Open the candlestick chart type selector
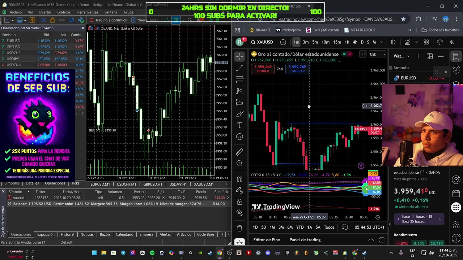This screenshot has height=260, width=463. click(x=394, y=42)
